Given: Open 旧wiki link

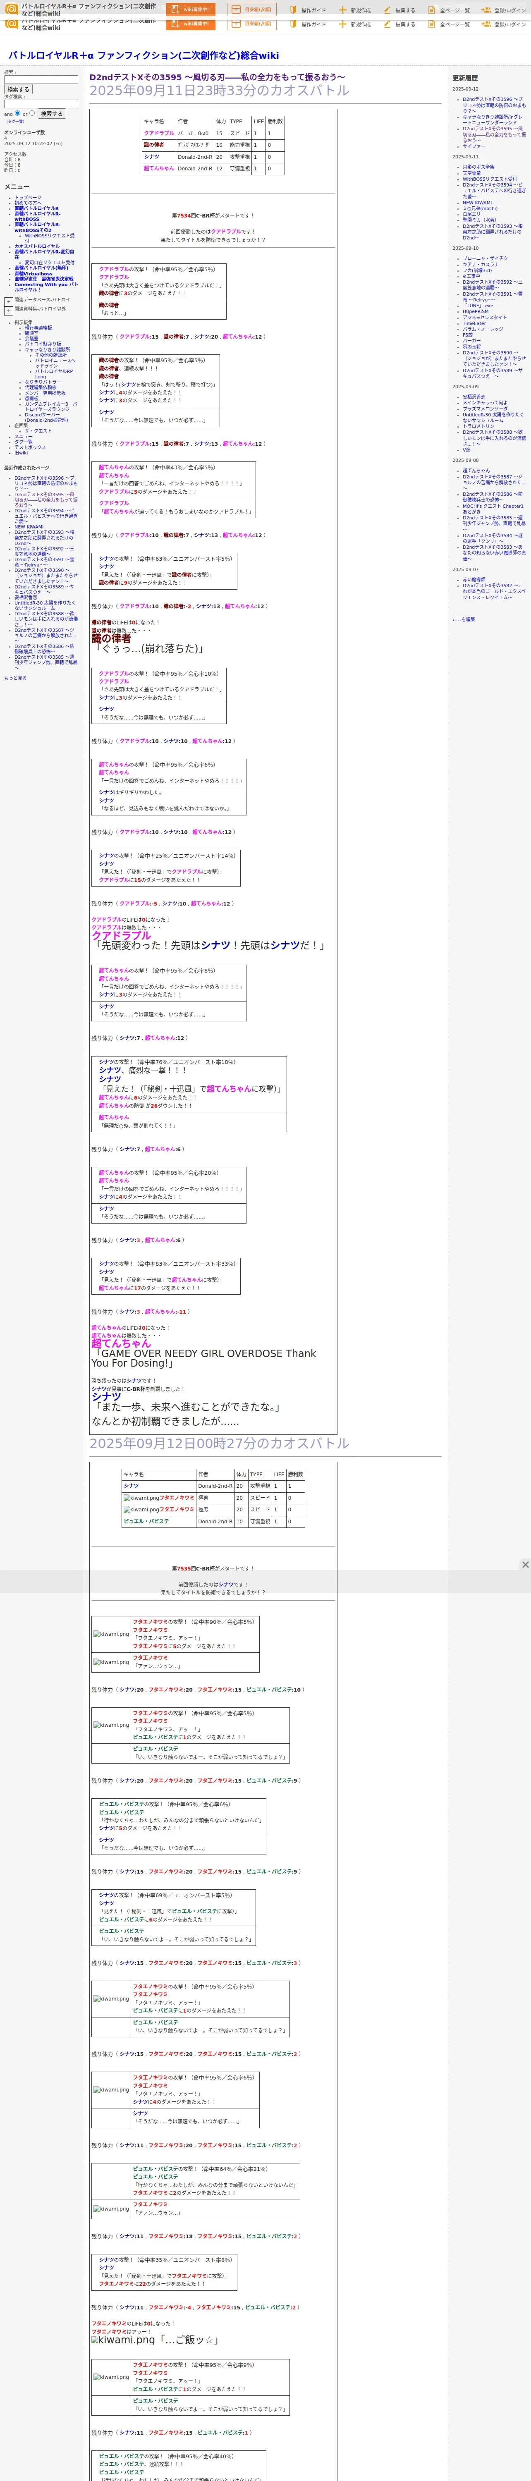Looking at the screenshot, I should tap(21, 453).
